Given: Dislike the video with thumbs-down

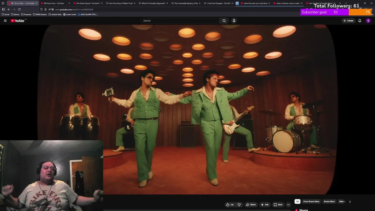Looking at the screenshot, I should [x=239, y=205].
